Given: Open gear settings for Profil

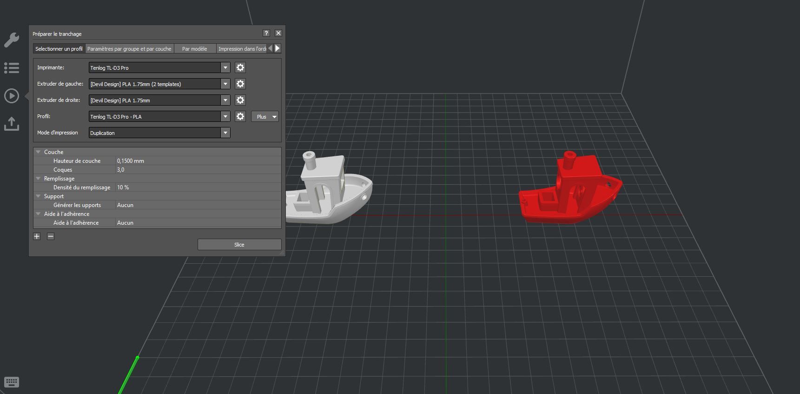Looking at the screenshot, I should coord(240,116).
